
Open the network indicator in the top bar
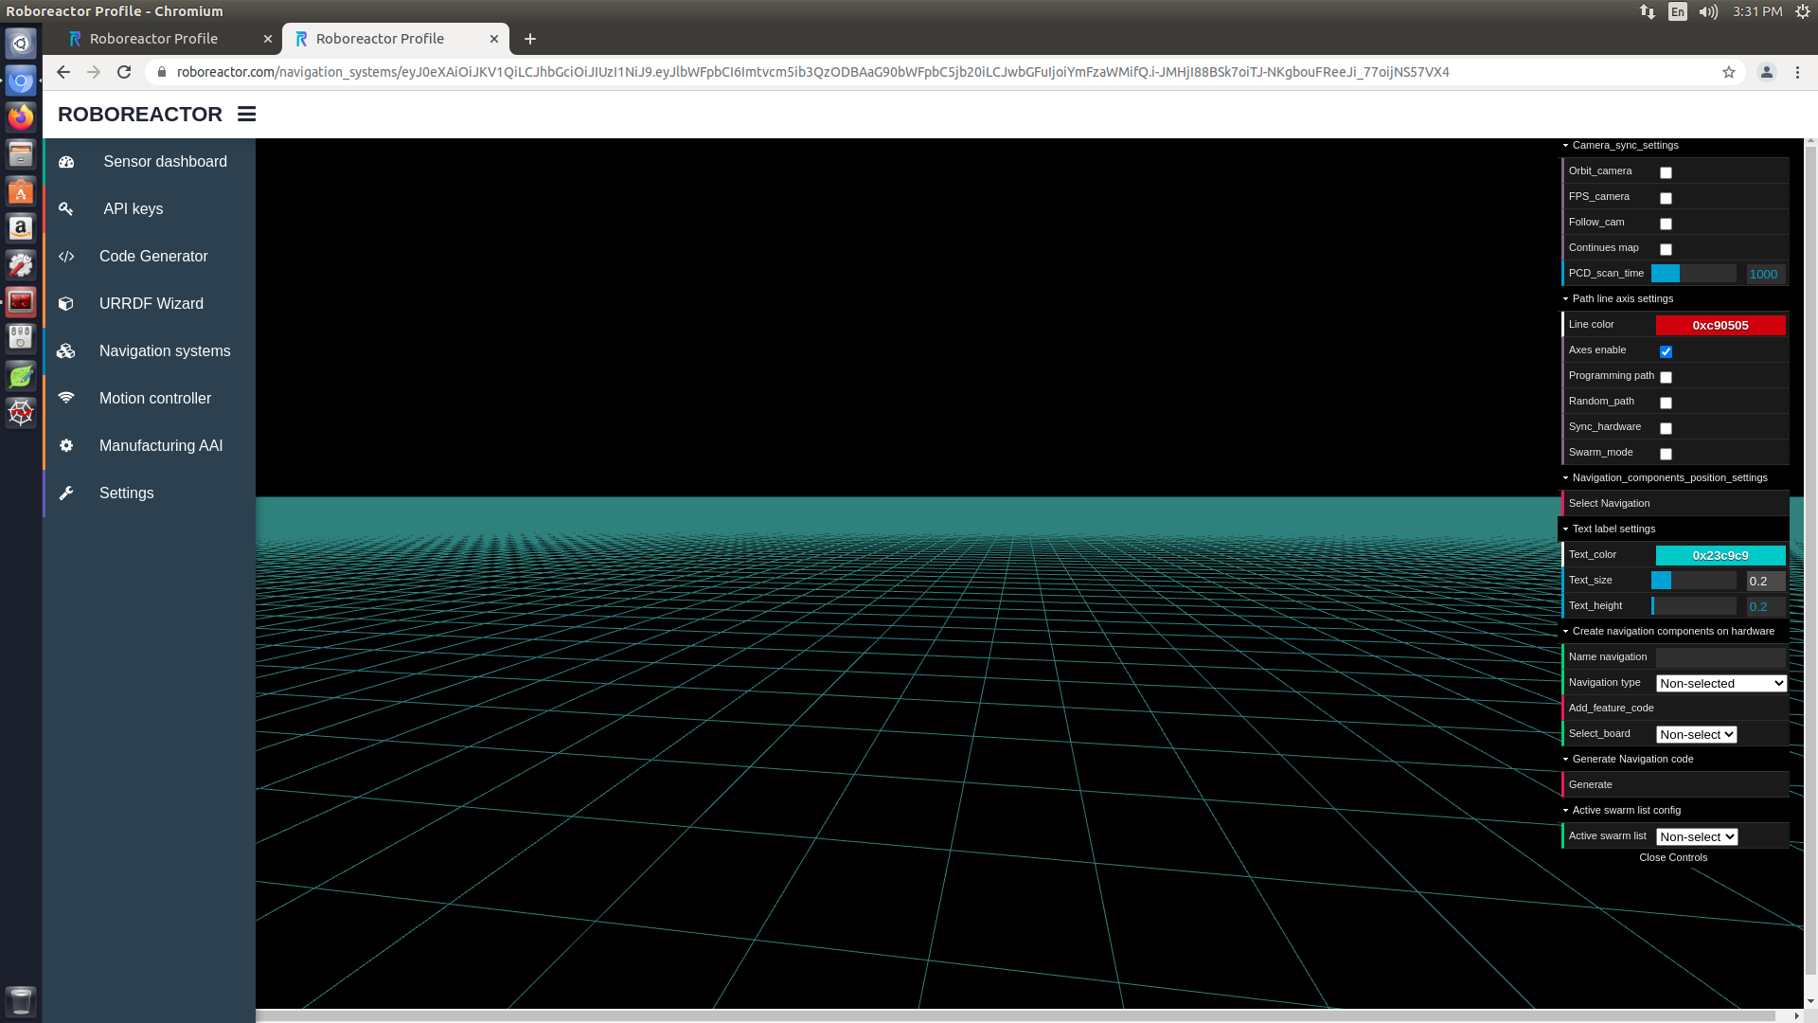click(1648, 11)
